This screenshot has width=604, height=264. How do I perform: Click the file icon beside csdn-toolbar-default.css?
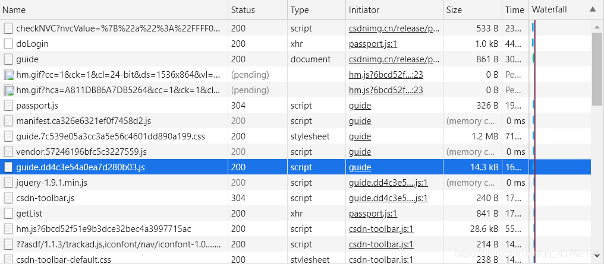tap(8, 259)
